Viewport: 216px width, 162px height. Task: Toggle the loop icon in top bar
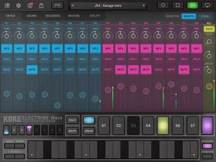(x=207, y=5)
